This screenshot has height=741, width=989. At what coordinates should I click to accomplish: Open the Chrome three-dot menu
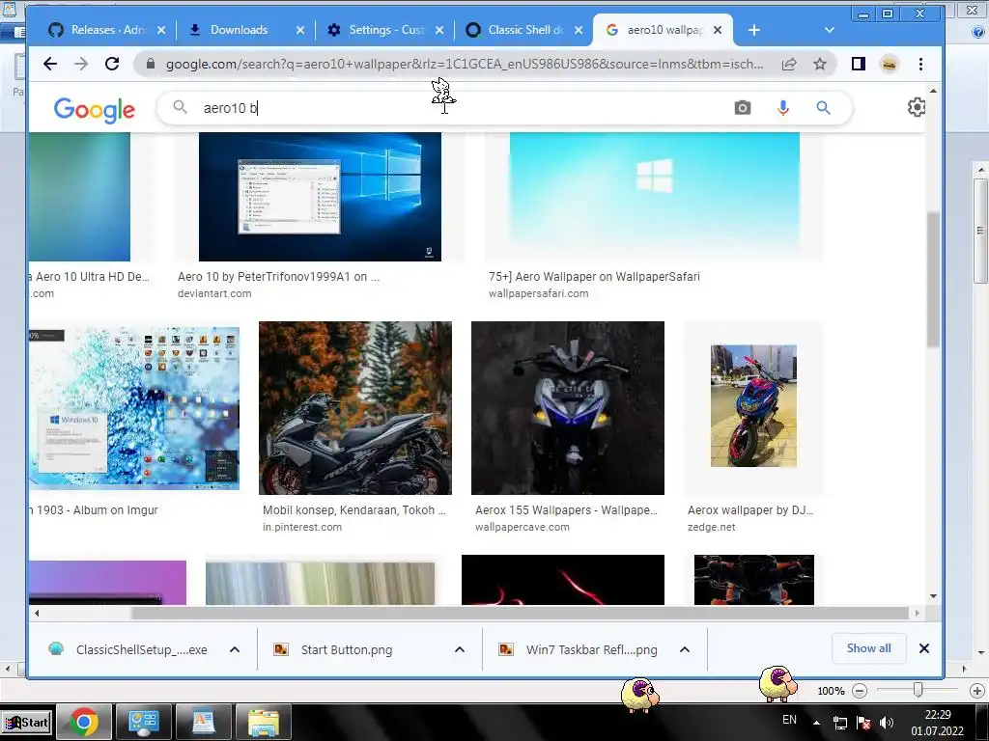(920, 64)
